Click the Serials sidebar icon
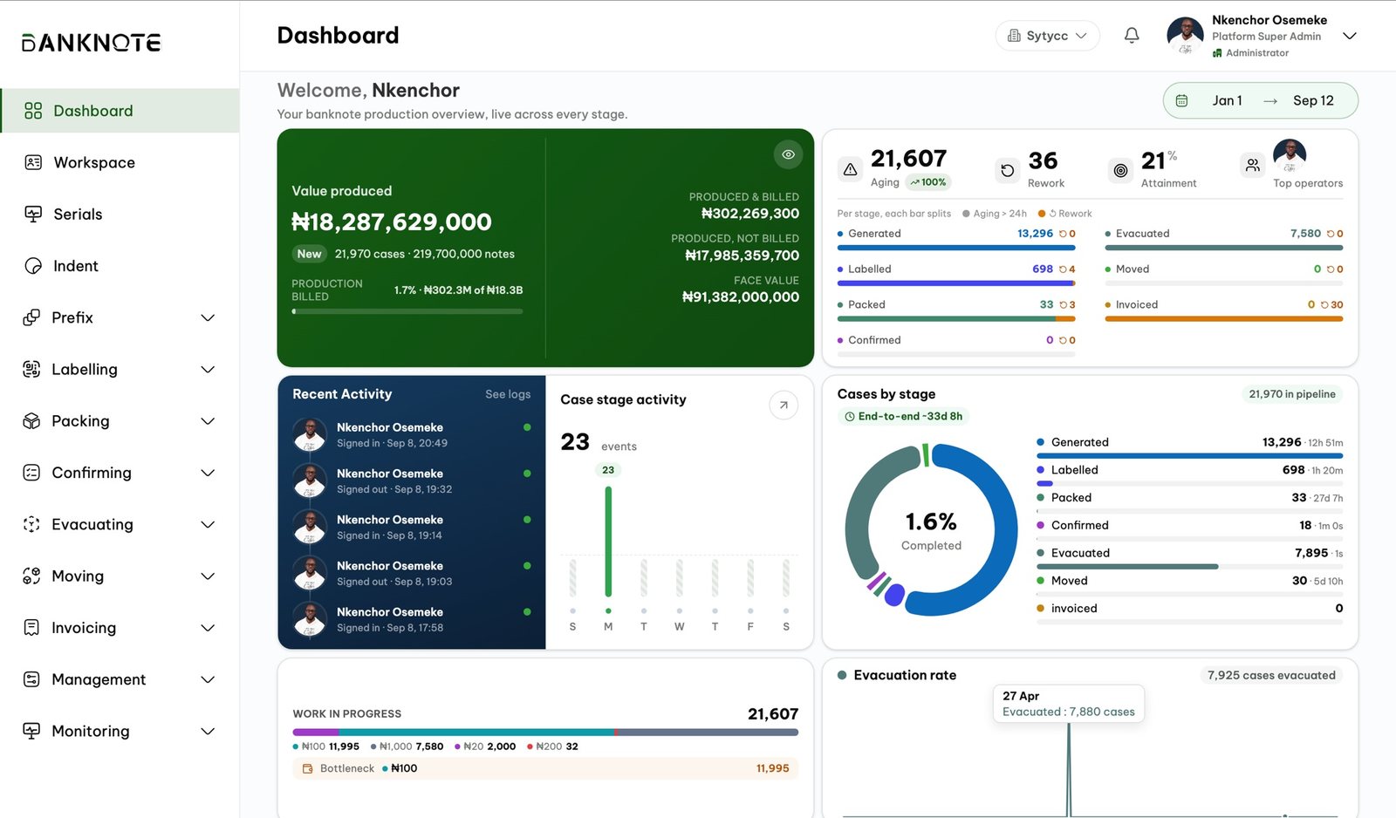The height and width of the screenshot is (818, 1396). 33,214
